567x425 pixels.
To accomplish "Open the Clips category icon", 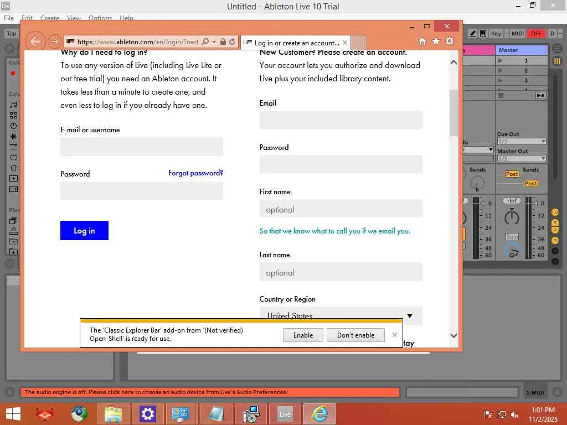I will click(x=13, y=178).
